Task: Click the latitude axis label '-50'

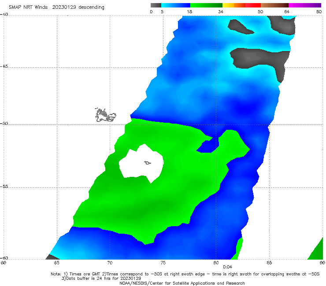Action: click(4, 124)
